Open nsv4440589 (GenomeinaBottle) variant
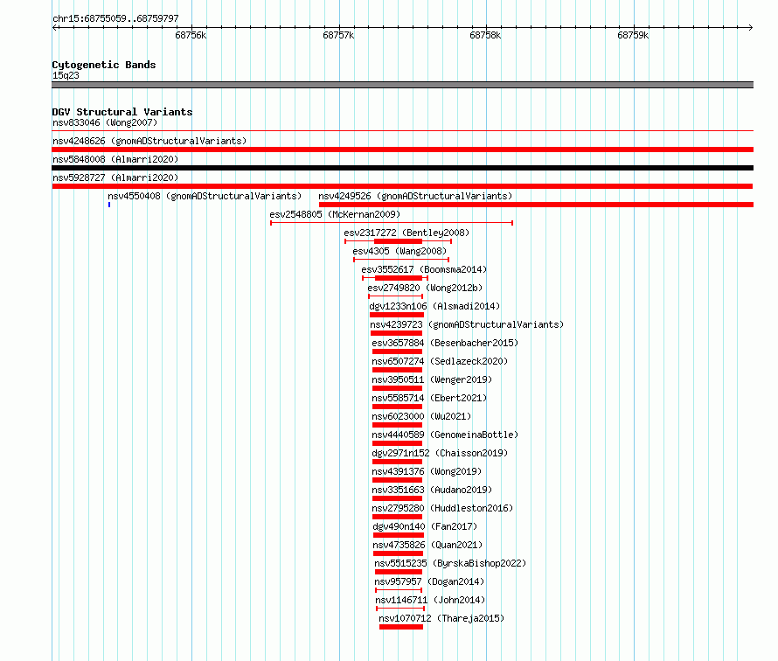This screenshot has height=661, width=778. [x=445, y=435]
